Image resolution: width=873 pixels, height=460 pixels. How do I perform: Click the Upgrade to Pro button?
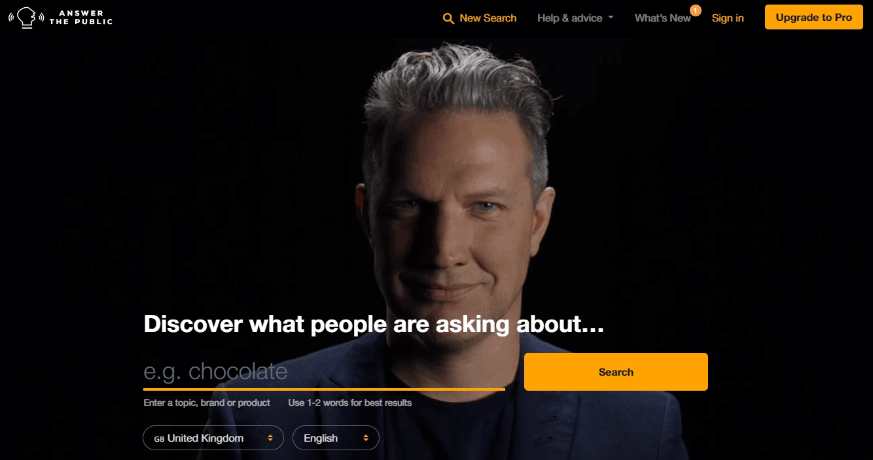click(814, 18)
